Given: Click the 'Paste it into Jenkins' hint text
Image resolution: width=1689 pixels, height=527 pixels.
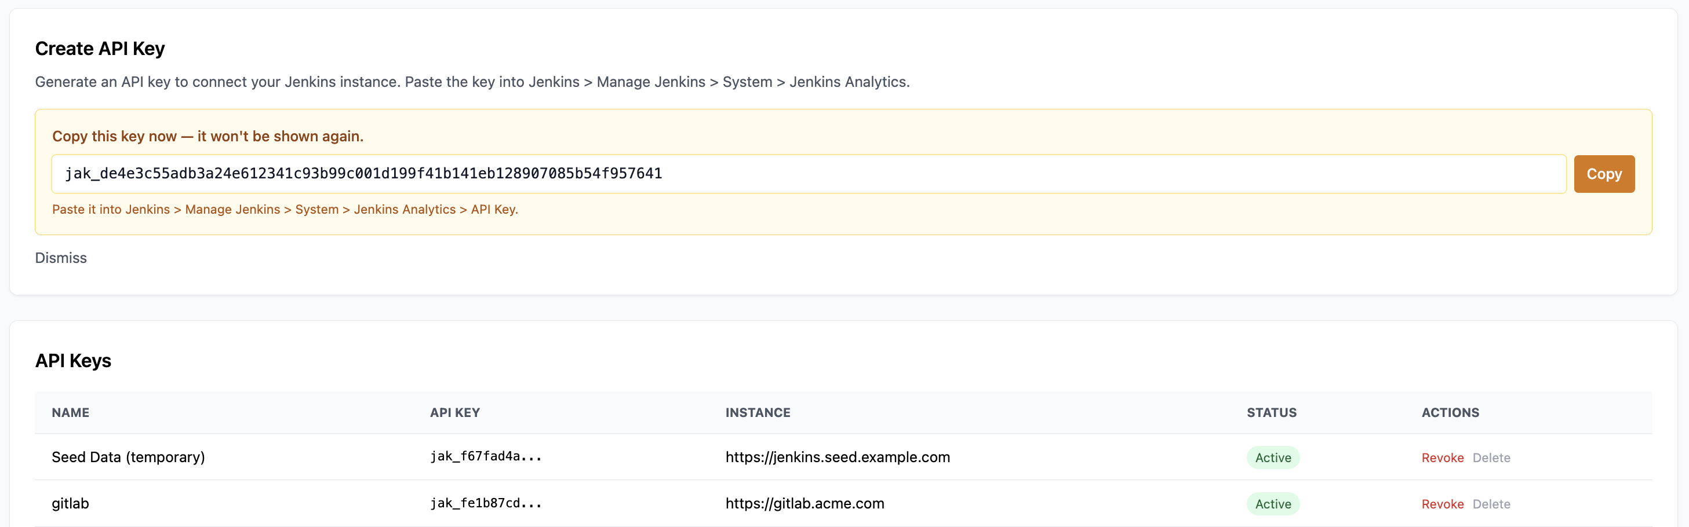Looking at the screenshot, I should [x=285, y=209].
